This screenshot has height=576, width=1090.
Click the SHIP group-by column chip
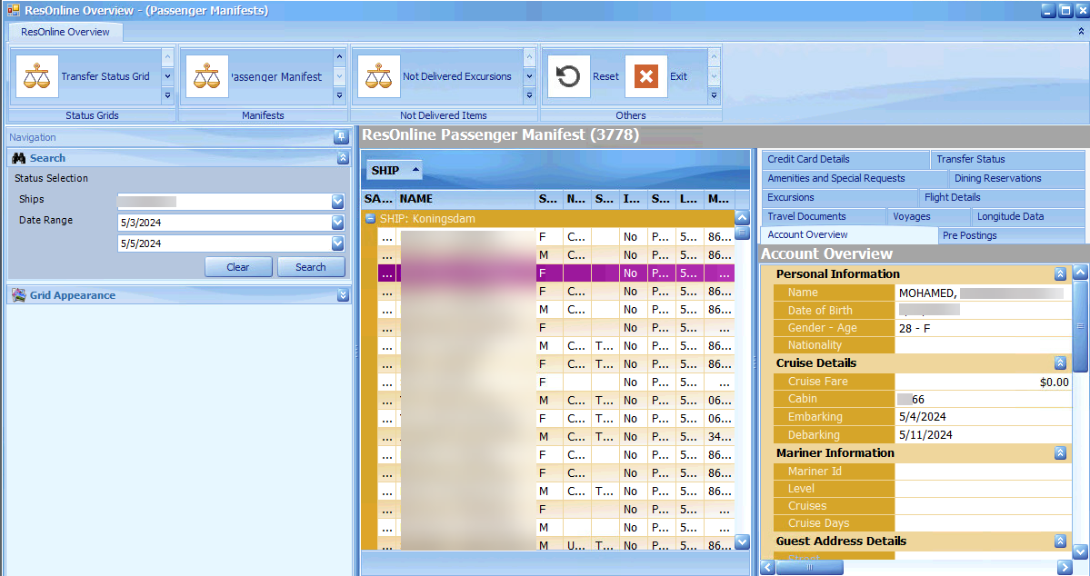[x=395, y=170]
